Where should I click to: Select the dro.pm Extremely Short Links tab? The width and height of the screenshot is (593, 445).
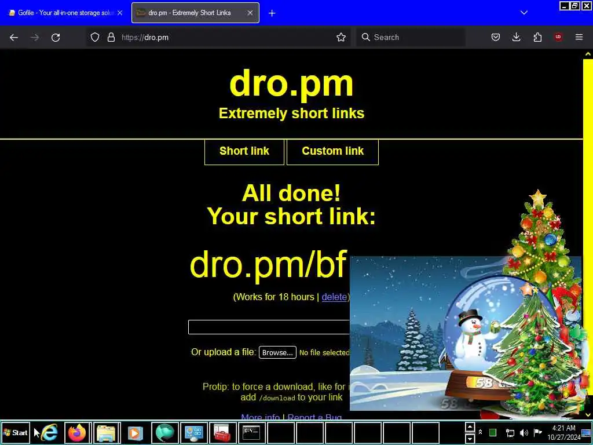point(195,13)
